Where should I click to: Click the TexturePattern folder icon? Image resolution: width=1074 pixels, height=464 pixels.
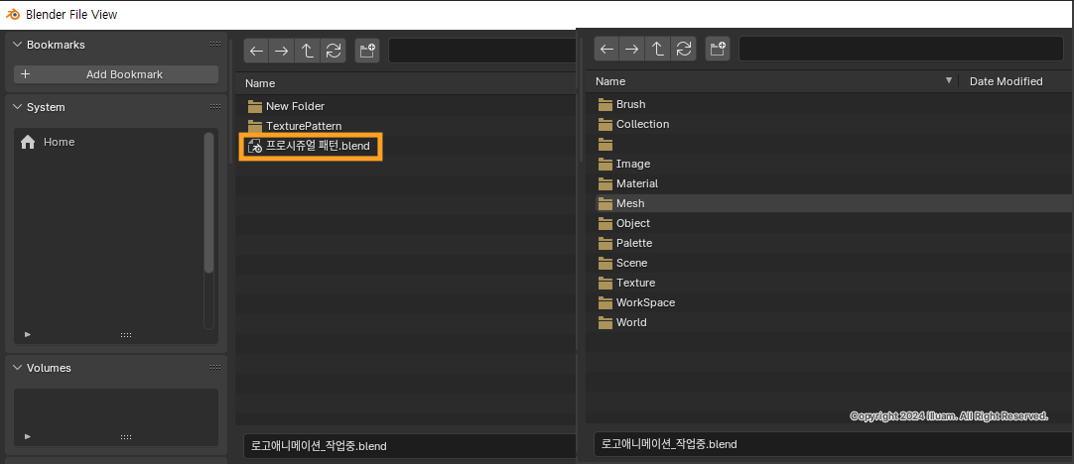click(255, 126)
